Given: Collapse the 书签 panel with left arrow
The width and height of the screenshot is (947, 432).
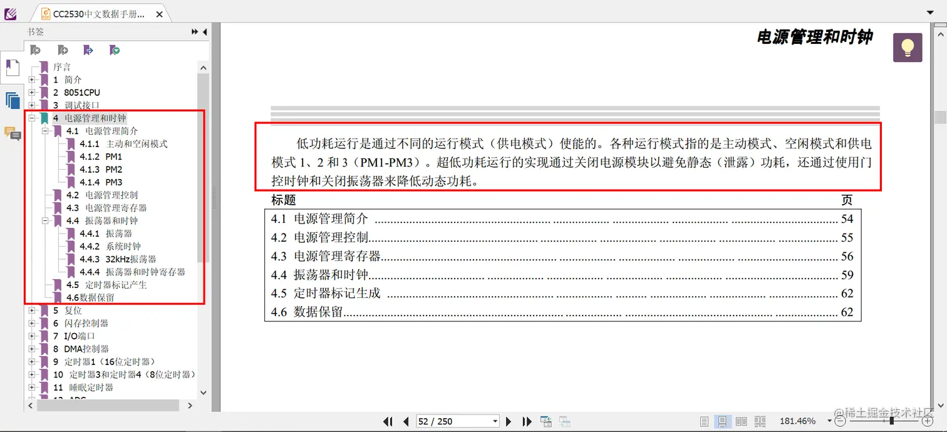Looking at the screenshot, I should [205, 32].
